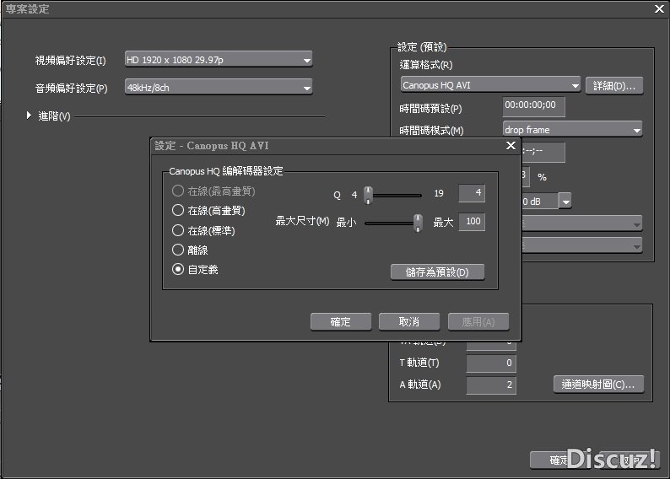This screenshot has width=670, height=479.
Task: Open the Canopus HQ AVI render format dropdown
Action: (490, 84)
